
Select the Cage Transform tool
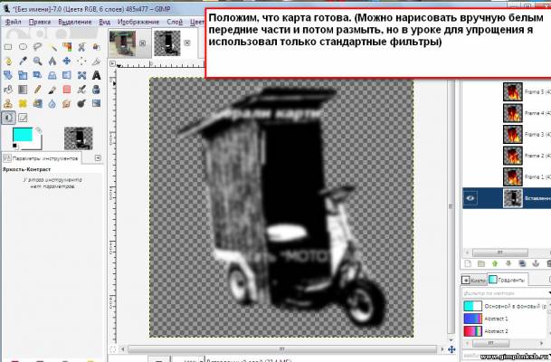(x=81, y=75)
